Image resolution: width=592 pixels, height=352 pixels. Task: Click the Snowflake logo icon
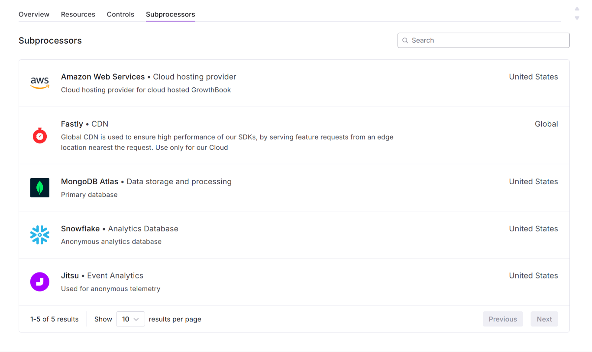pos(40,235)
